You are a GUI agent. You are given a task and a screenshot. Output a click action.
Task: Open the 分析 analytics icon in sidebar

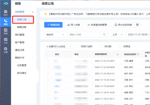pyautogui.click(x=6, y=41)
